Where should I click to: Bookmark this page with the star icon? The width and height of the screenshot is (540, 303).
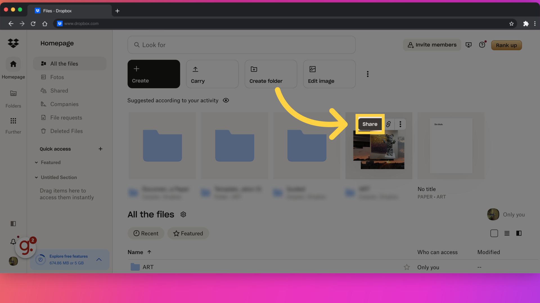point(511,24)
